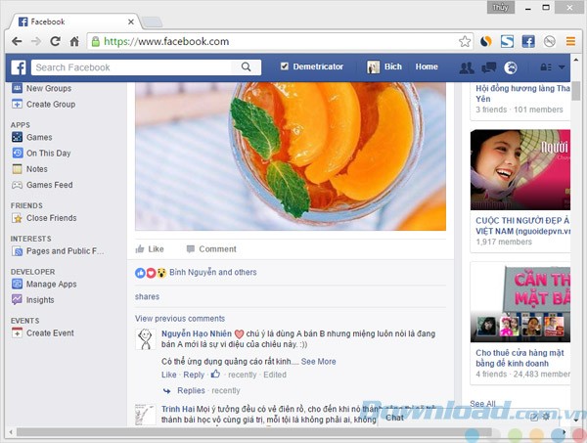Click the thumbs-up icon beside Reply
The image size is (587, 443).
(215, 374)
